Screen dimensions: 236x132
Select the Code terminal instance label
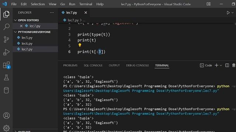(x=206, y=65)
